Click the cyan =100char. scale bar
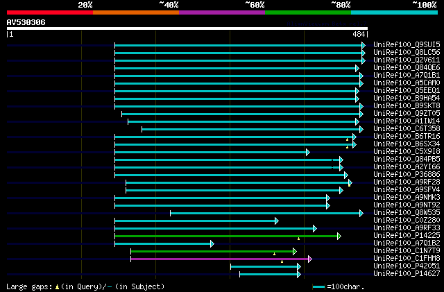The height and width of the screenshot is (292, 444). [x=318, y=287]
